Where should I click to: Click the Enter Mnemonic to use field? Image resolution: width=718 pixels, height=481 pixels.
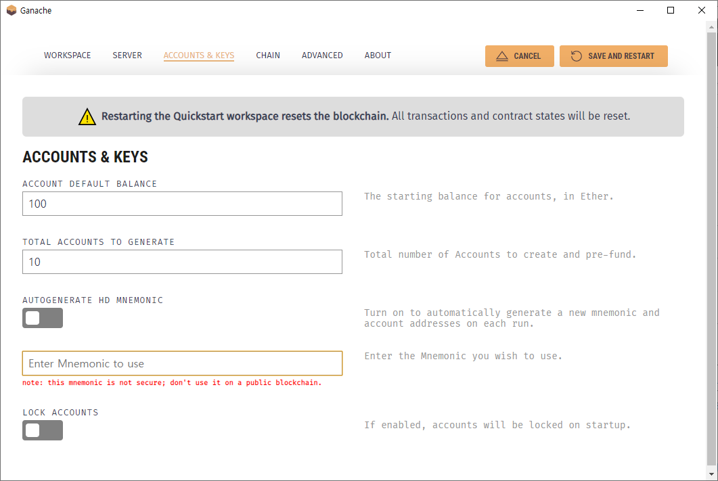pyautogui.click(x=182, y=363)
